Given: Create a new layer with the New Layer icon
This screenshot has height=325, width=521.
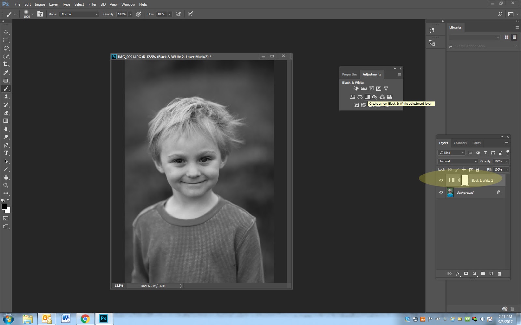Looking at the screenshot, I should 491,274.
